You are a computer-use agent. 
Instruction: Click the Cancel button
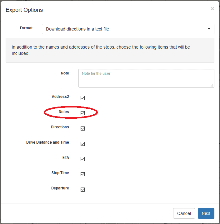pyautogui.click(x=184, y=213)
